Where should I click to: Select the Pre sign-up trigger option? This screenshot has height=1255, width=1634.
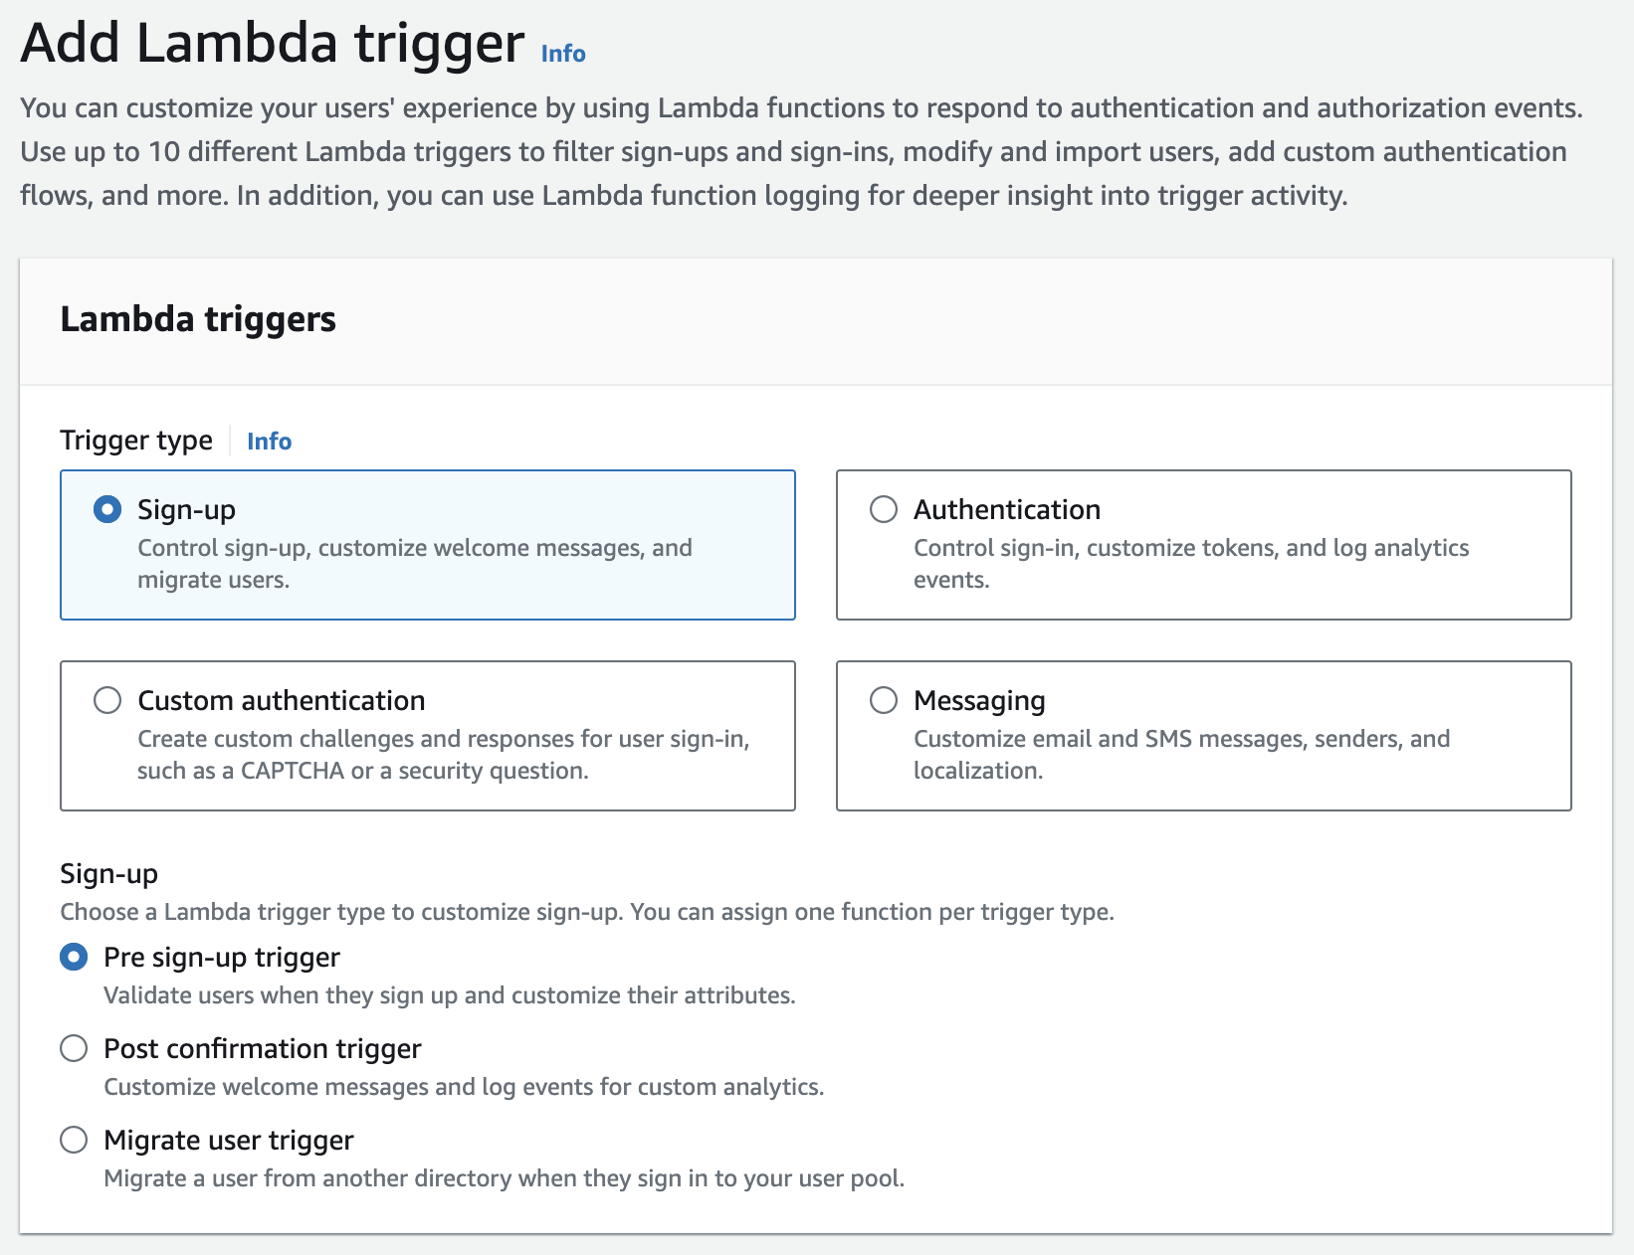73,957
